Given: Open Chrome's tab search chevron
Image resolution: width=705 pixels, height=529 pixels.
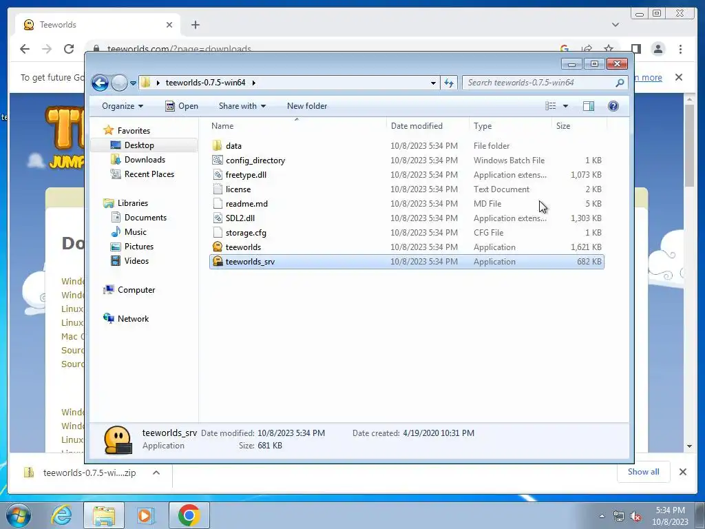Looking at the screenshot, I should [x=615, y=25].
